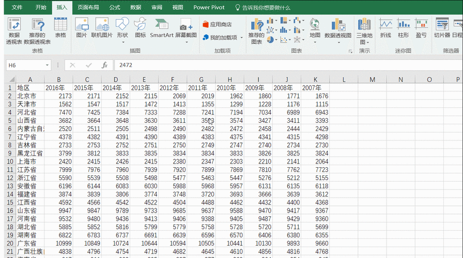Open the Screenshot (屏幕截图) menu

(186, 30)
